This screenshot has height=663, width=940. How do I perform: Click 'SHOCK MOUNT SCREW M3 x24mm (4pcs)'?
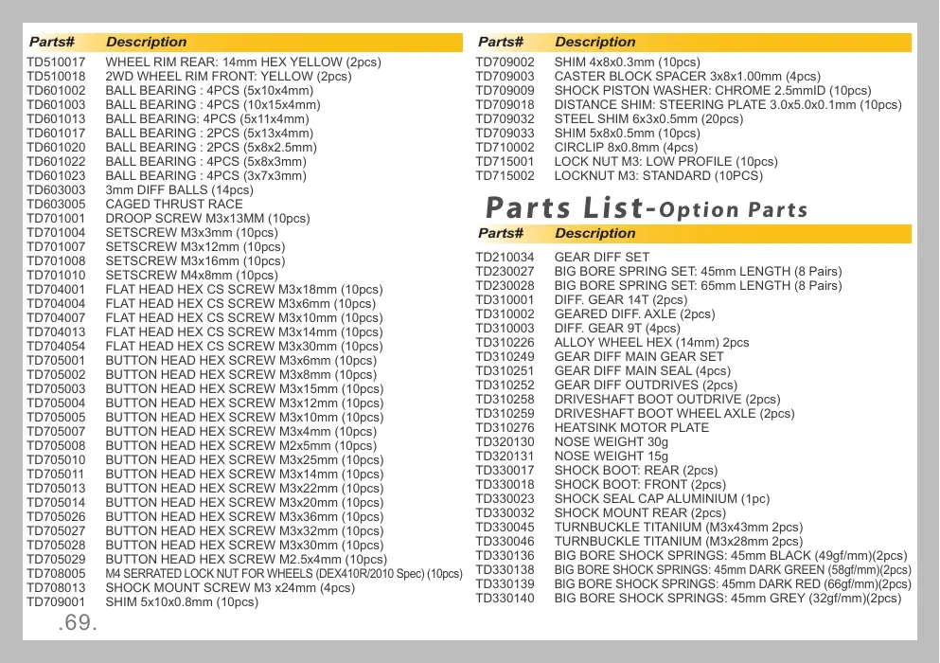point(230,587)
